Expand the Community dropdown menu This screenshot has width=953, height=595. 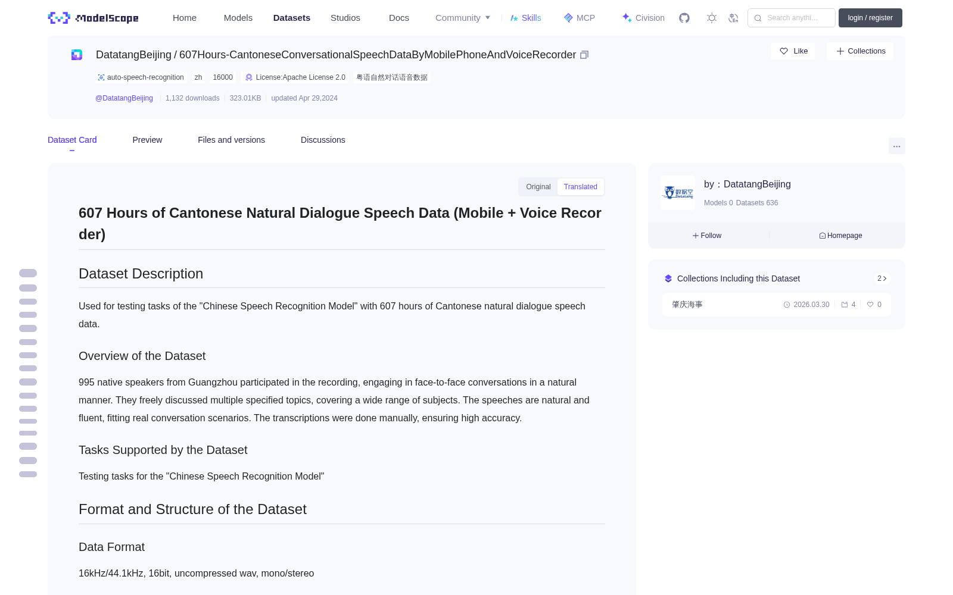click(x=463, y=18)
